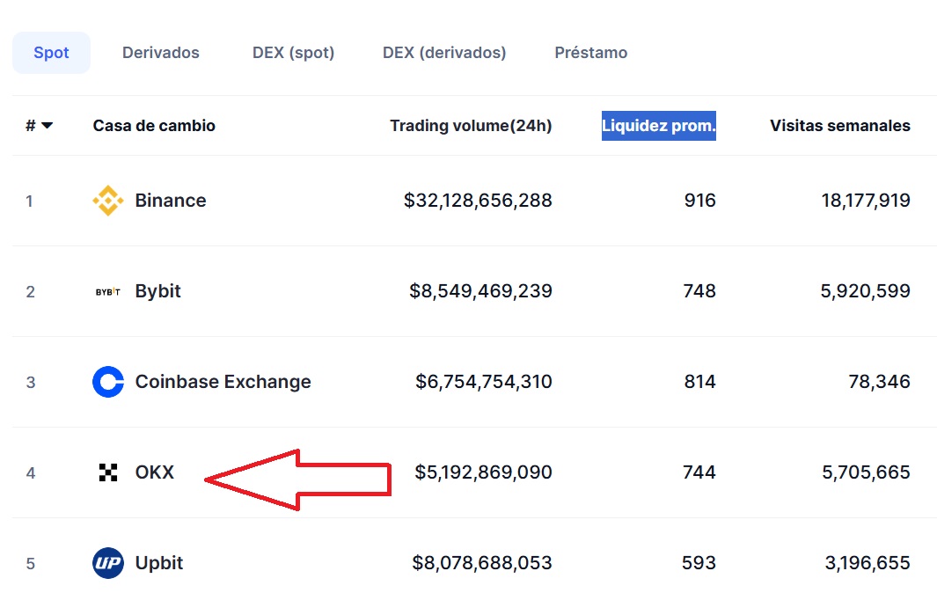This screenshot has width=937, height=593.
Task: Sort by Trading volume(24h) column
Action: point(471,126)
